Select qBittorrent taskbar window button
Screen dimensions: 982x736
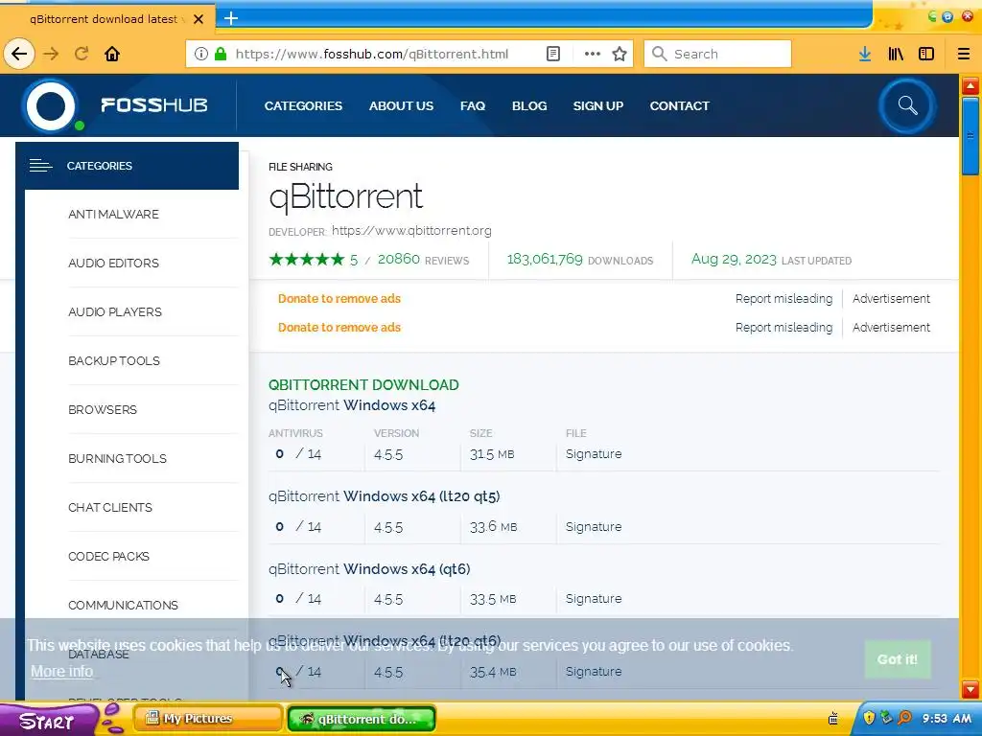[362, 719]
